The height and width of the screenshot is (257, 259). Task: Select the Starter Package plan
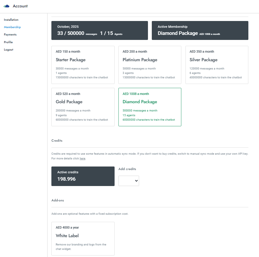[83, 65]
